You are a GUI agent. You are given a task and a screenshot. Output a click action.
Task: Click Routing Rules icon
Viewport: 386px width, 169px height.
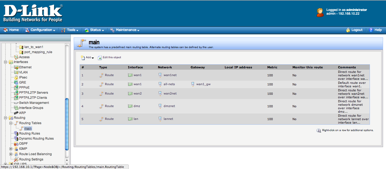16,133
